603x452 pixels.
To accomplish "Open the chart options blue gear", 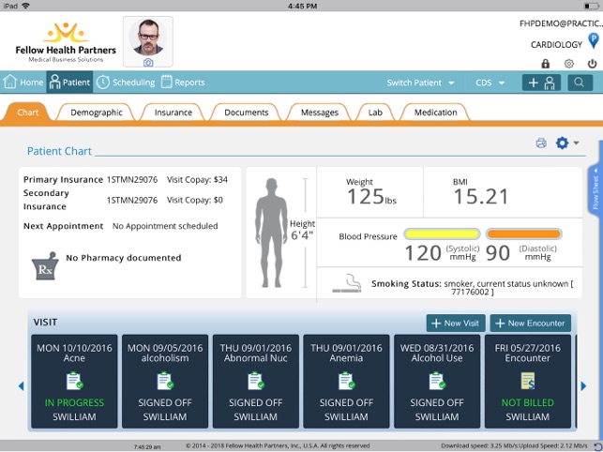I will tap(562, 143).
